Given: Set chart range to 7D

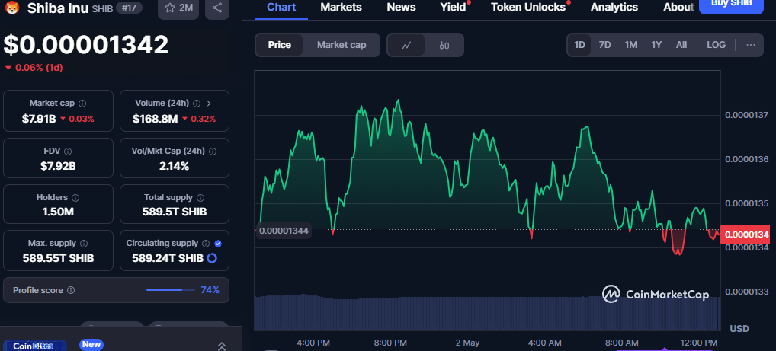Looking at the screenshot, I should click(604, 45).
